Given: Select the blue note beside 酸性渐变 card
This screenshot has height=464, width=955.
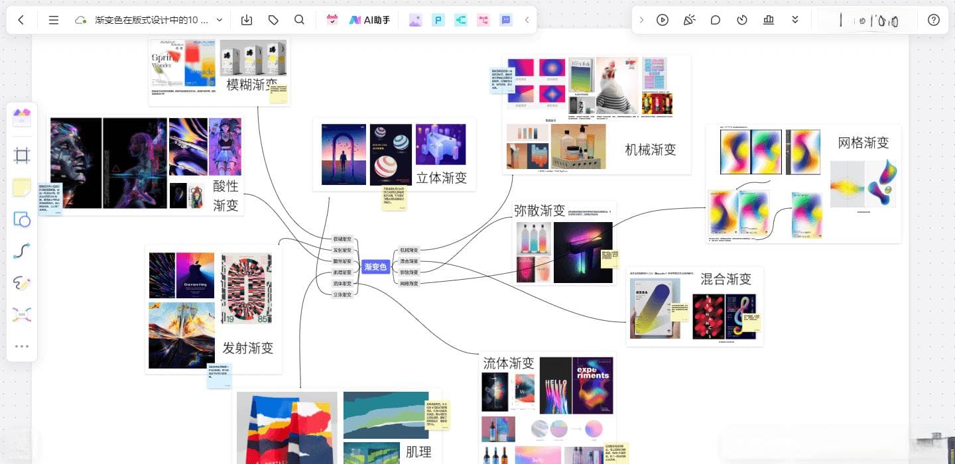Looking at the screenshot, I should point(50,200).
